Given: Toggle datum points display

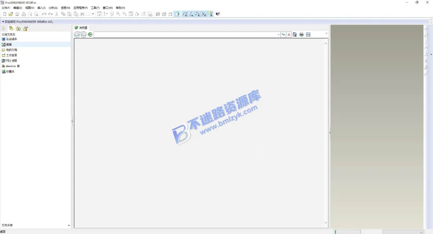Looking at the screenshot, I should [x=197, y=14].
